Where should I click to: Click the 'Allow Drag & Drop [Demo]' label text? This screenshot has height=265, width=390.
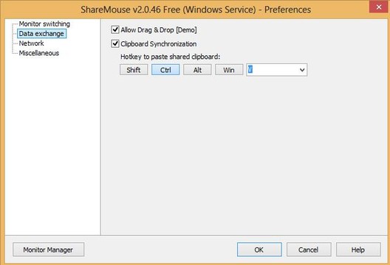(159, 30)
